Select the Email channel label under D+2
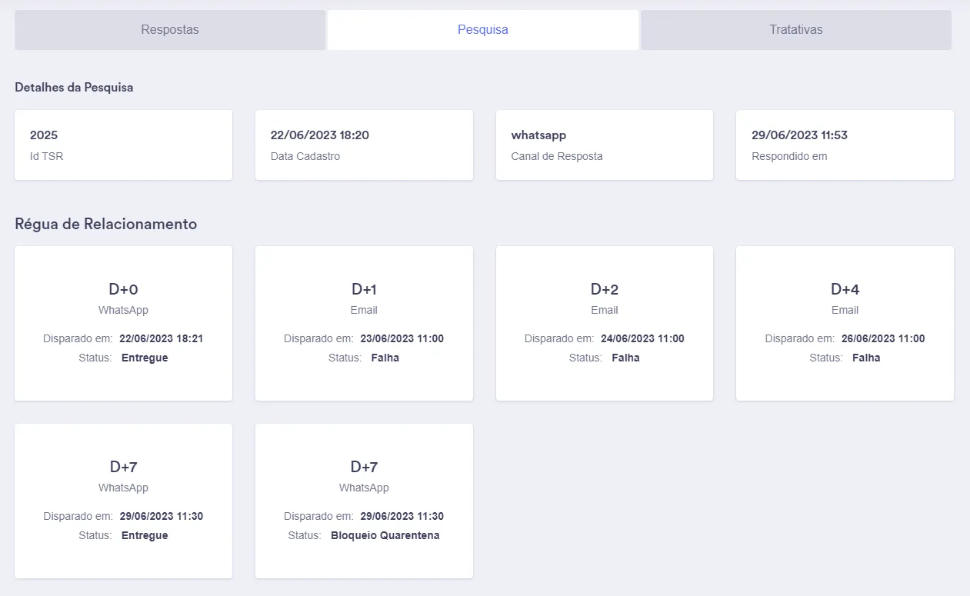This screenshot has width=970, height=596. (x=605, y=310)
